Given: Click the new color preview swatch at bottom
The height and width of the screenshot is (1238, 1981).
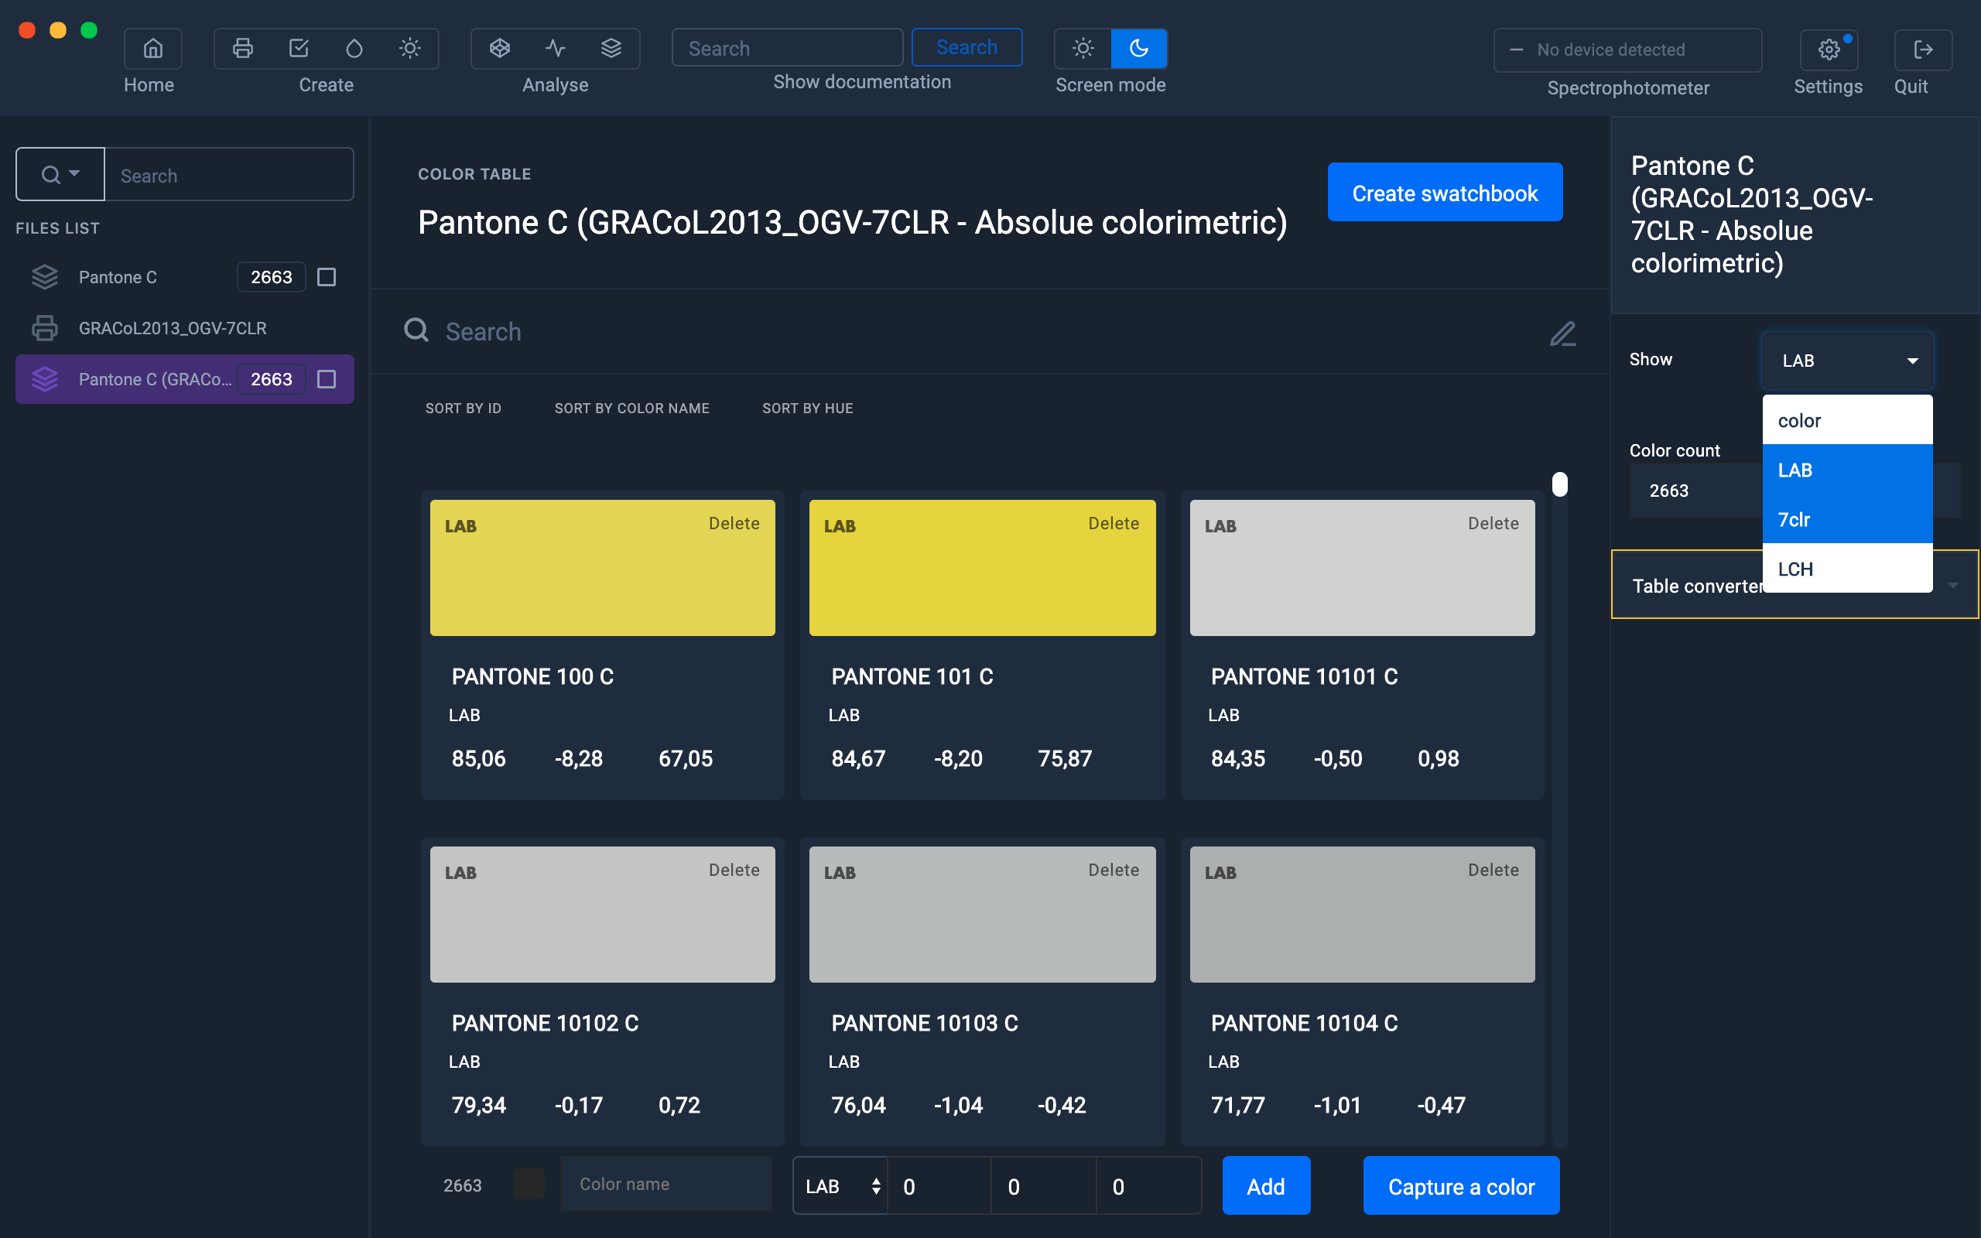Looking at the screenshot, I should (x=529, y=1184).
